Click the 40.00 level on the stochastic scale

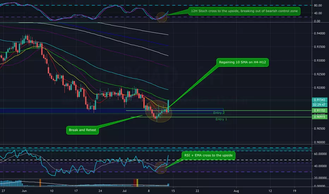click(318, 13)
